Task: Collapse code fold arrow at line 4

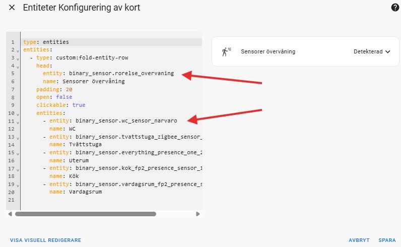Action: (x=18, y=67)
